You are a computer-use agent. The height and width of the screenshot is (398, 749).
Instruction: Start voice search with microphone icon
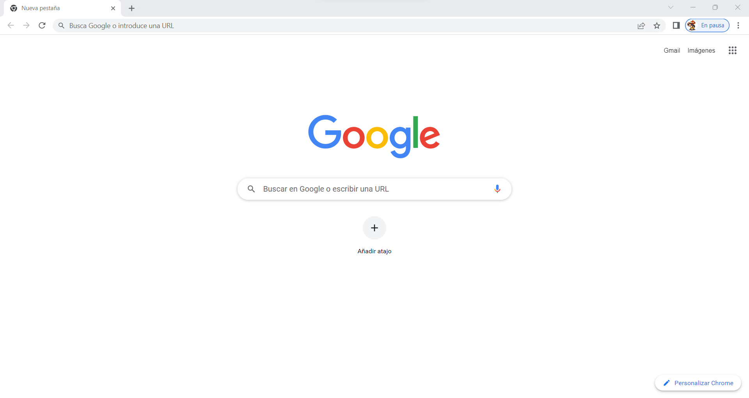tap(497, 189)
